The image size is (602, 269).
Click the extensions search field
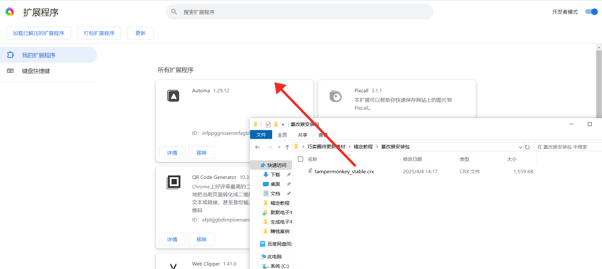tap(300, 12)
